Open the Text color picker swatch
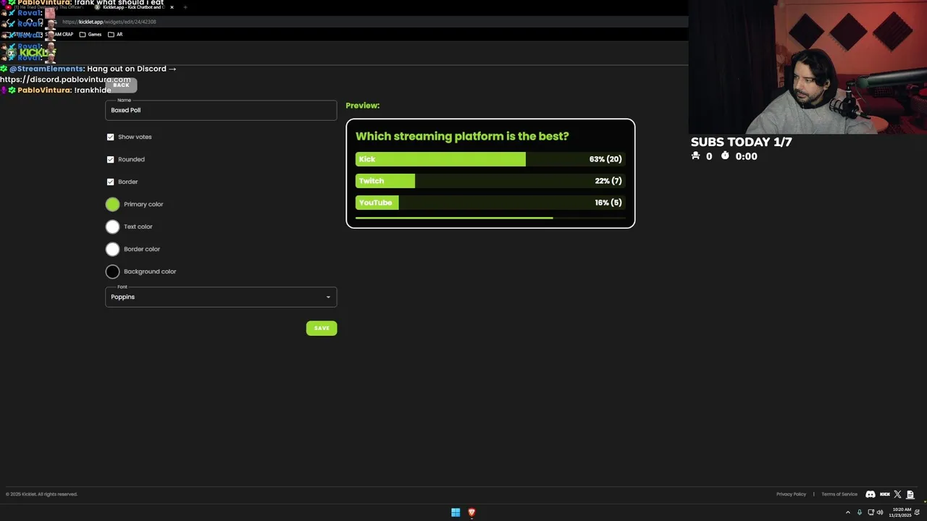 pos(112,226)
